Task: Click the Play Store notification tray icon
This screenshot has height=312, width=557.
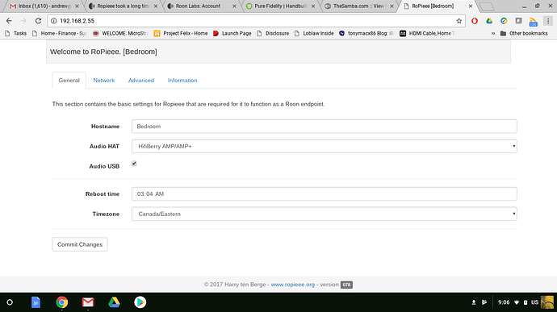Action: tap(484, 302)
